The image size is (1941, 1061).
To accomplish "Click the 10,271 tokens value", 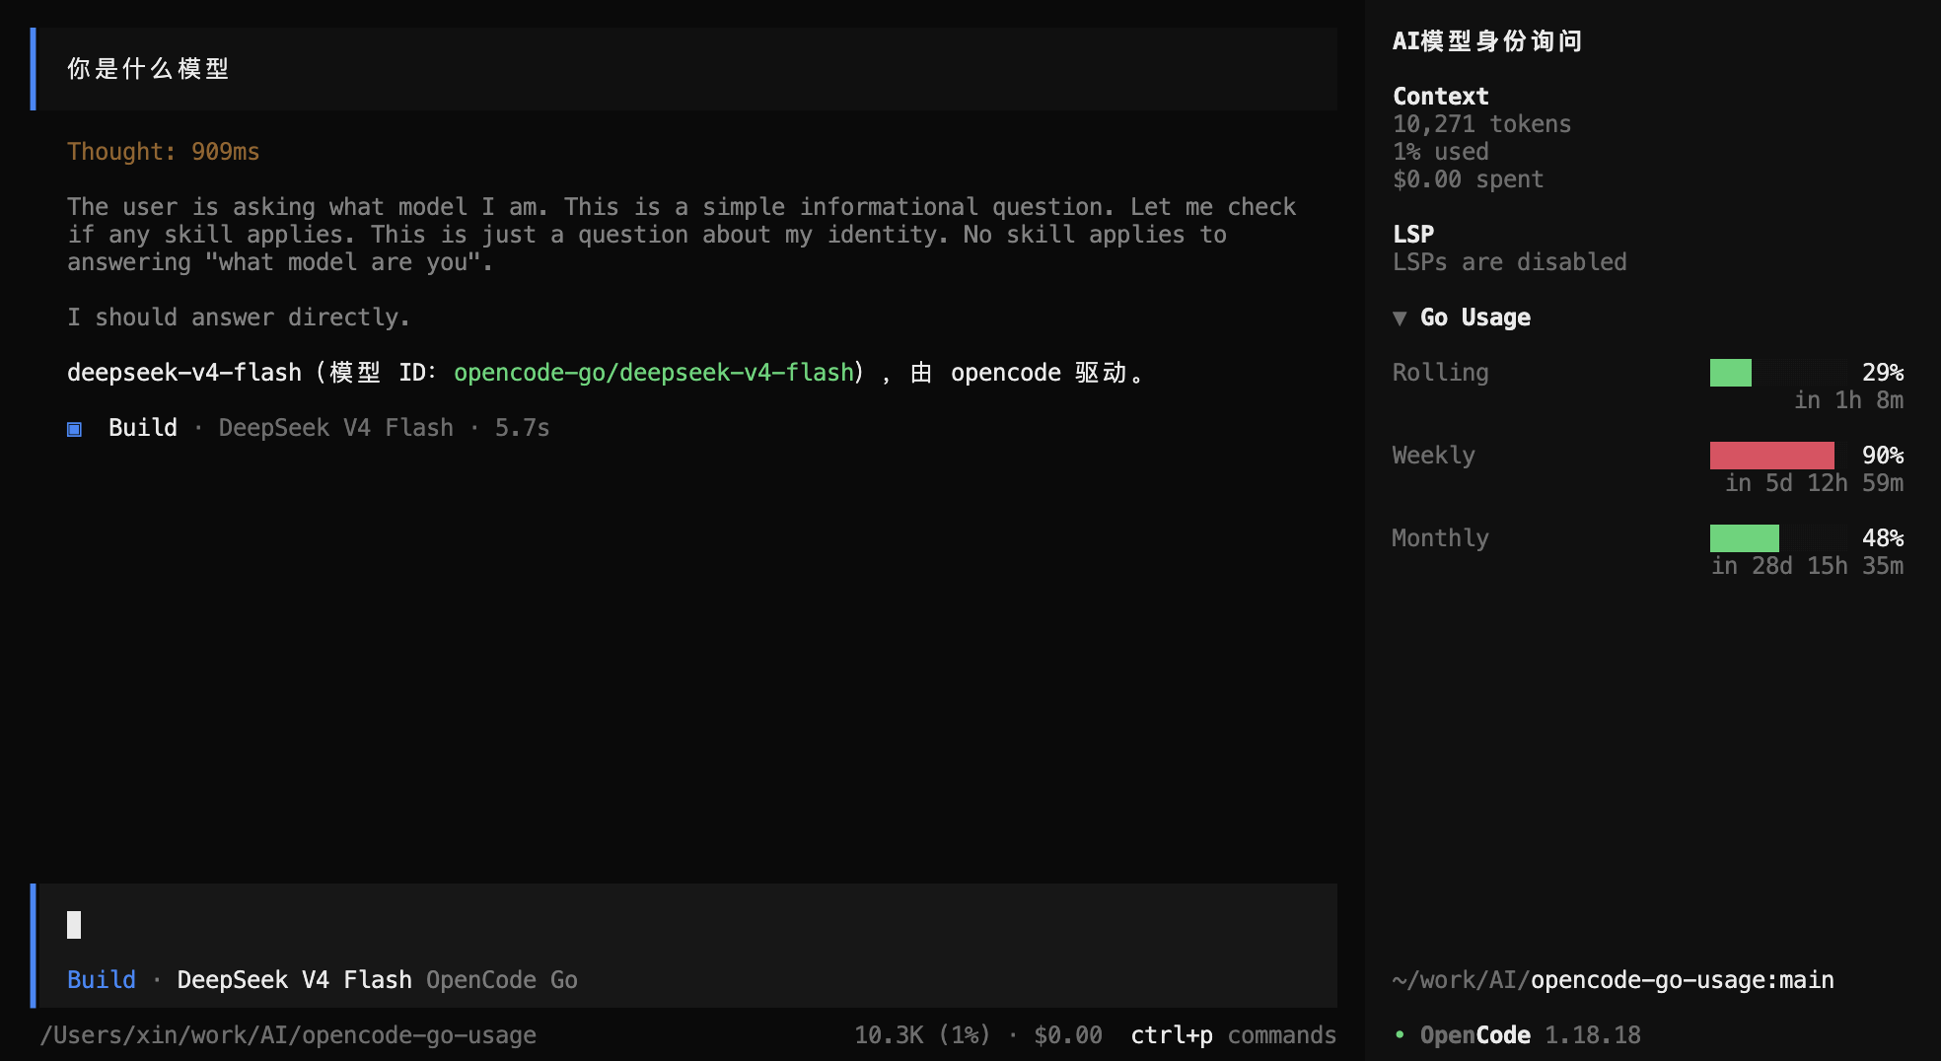I will tap(1482, 124).
